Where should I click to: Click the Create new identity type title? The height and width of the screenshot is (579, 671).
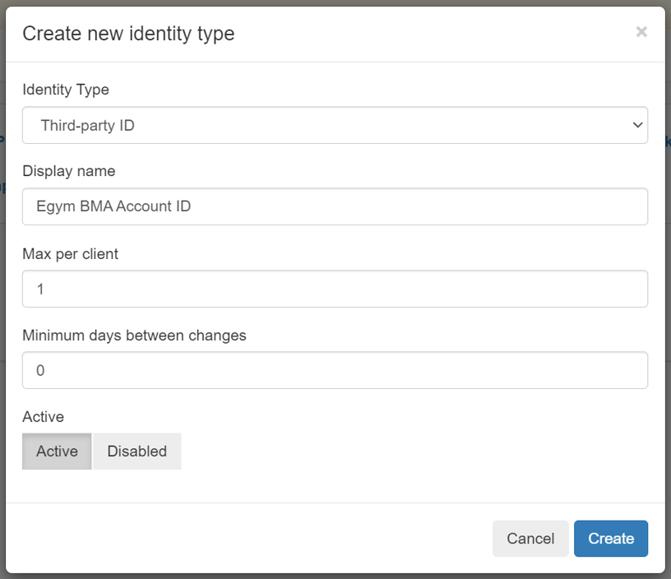pyautogui.click(x=127, y=34)
